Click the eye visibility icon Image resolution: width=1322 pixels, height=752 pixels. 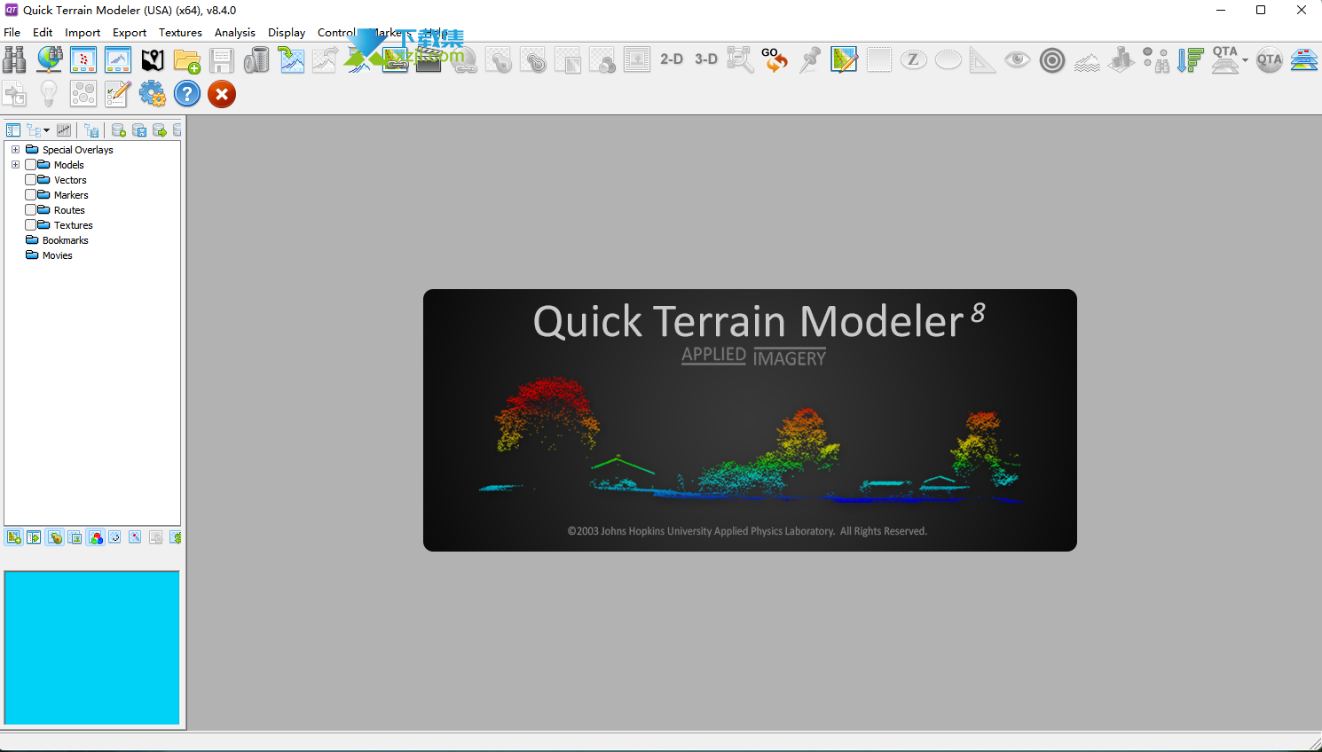[x=1018, y=59]
